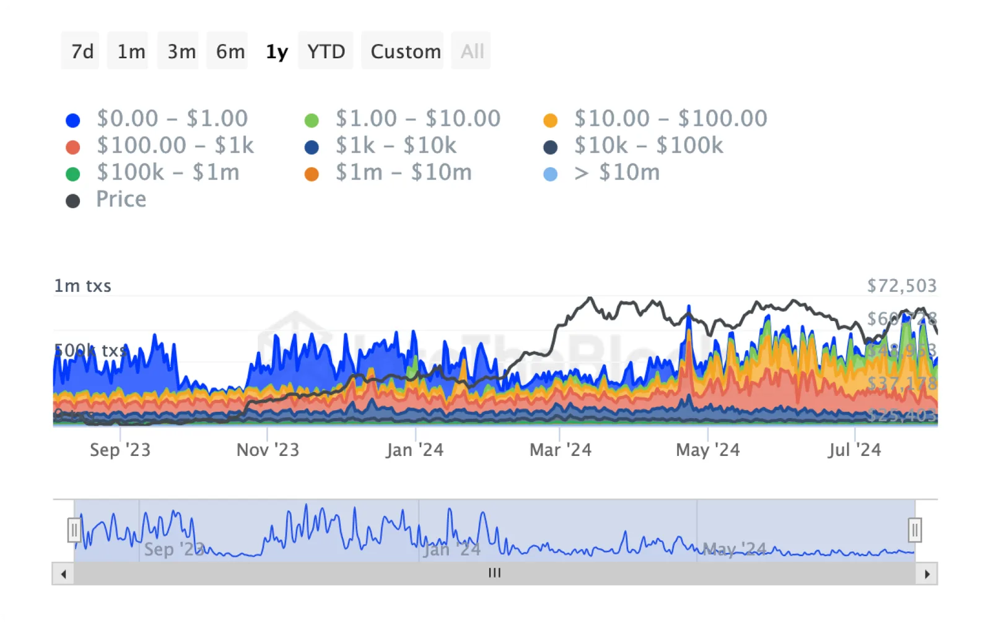Toggle the $0.00 – $1.00 series

click(x=157, y=119)
